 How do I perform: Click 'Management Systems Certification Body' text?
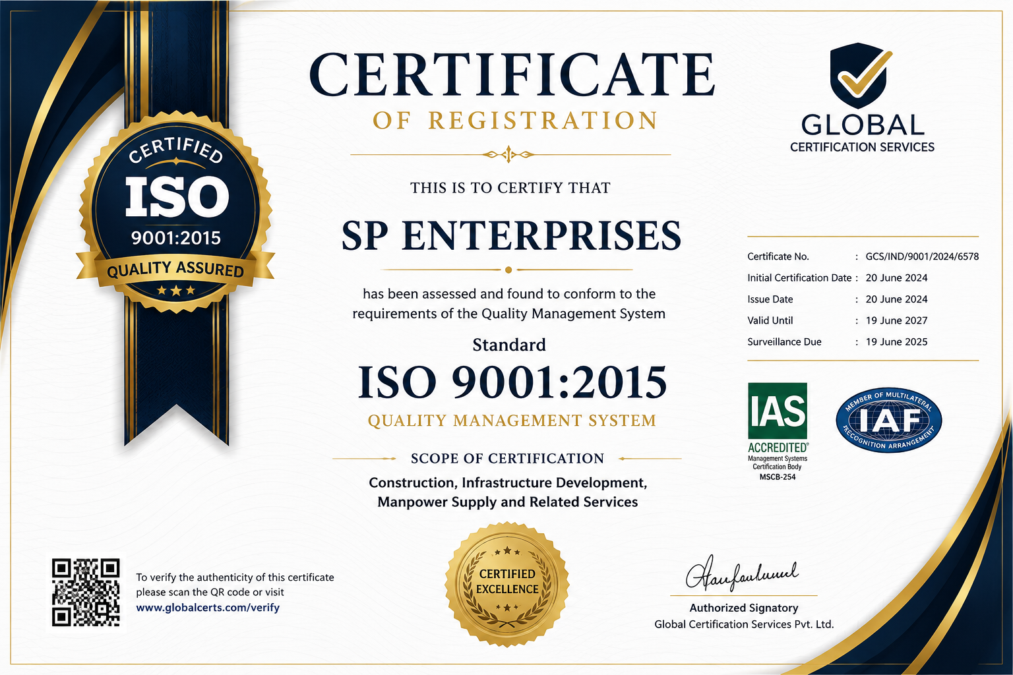[x=778, y=462]
